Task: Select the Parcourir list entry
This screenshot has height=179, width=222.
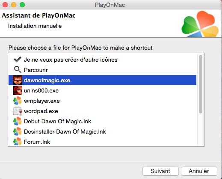Action: 102,70
